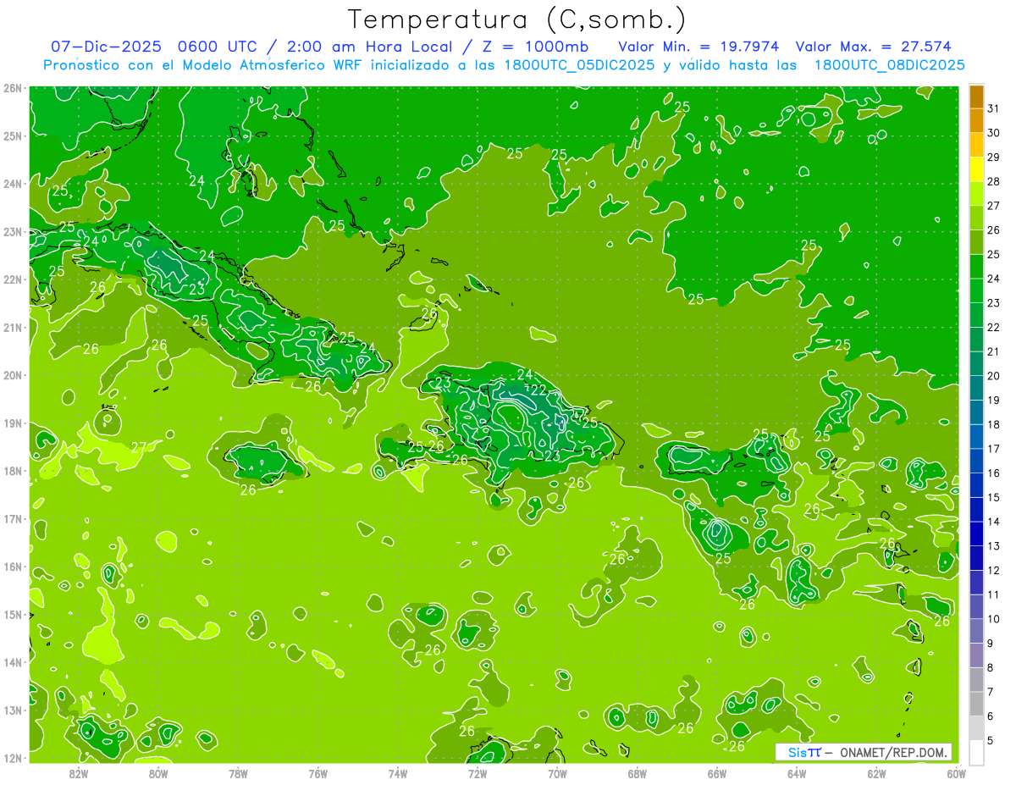Click the '27' contour label on the map
This screenshot has height=785, width=1016.
(x=139, y=447)
